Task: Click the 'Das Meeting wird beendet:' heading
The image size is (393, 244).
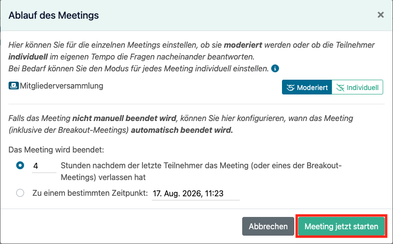Action: pyautogui.click(x=56, y=150)
